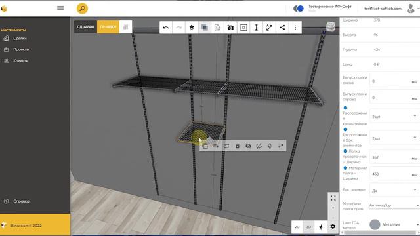
Task: Click the Металлик gray color swatch
Action: tap(375, 224)
